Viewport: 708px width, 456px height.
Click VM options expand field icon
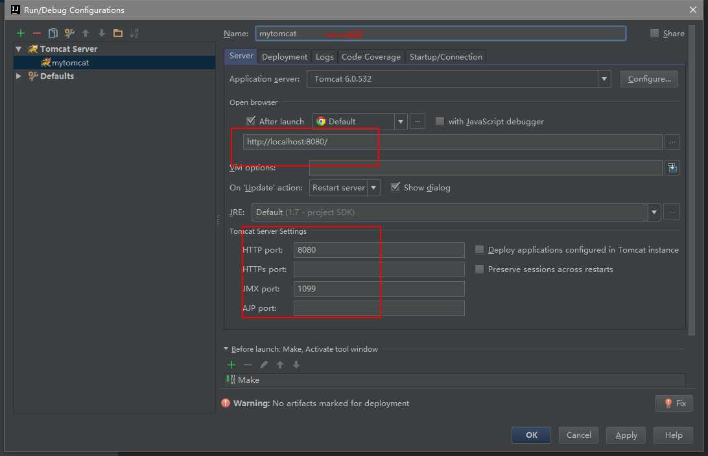(x=672, y=168)
